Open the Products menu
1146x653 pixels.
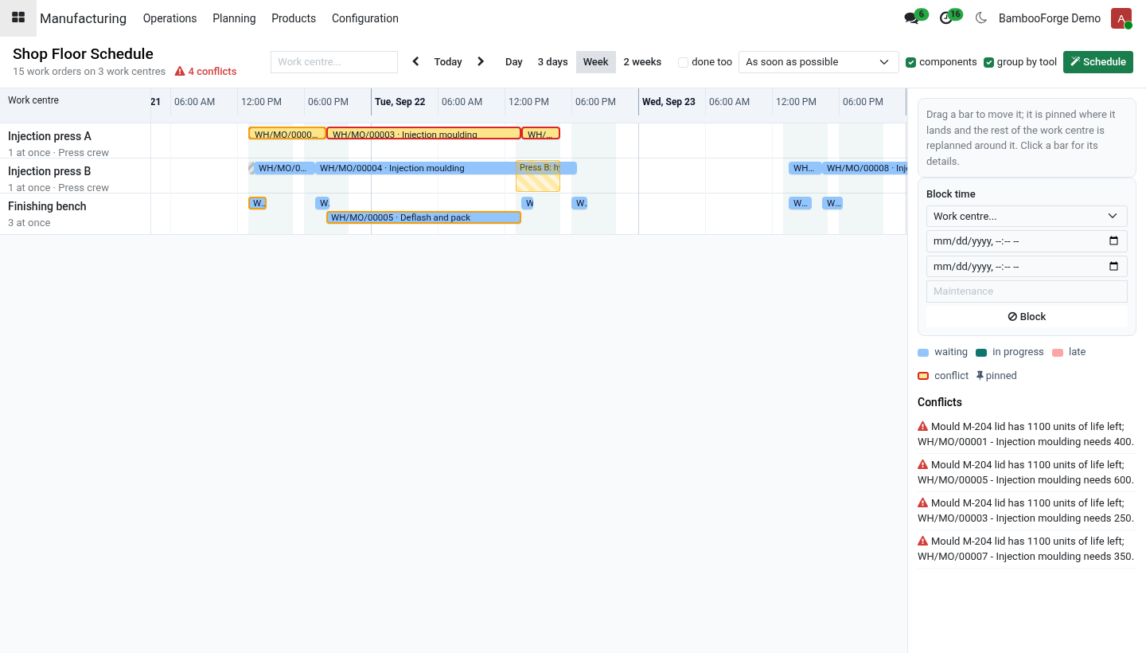(x=294, y=18)
